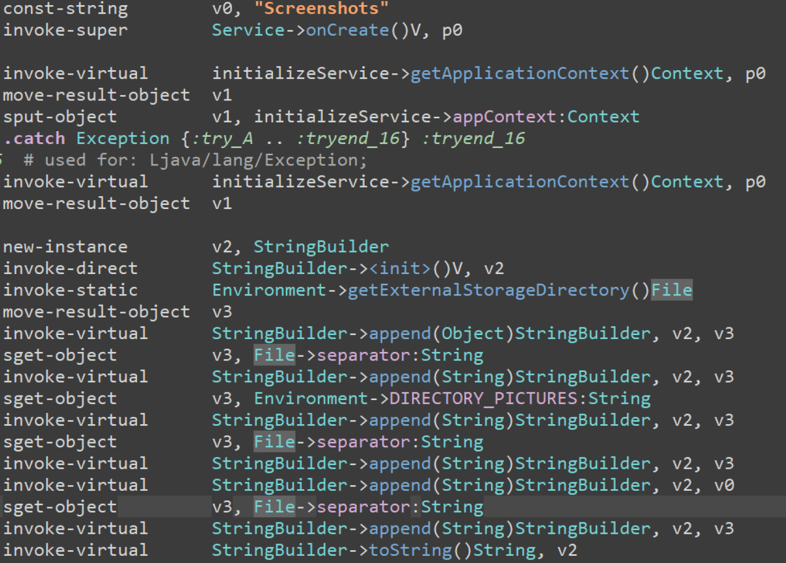
Task: Click the highlighted File return type
Action: pyautogui.click(x=671, y=289)
